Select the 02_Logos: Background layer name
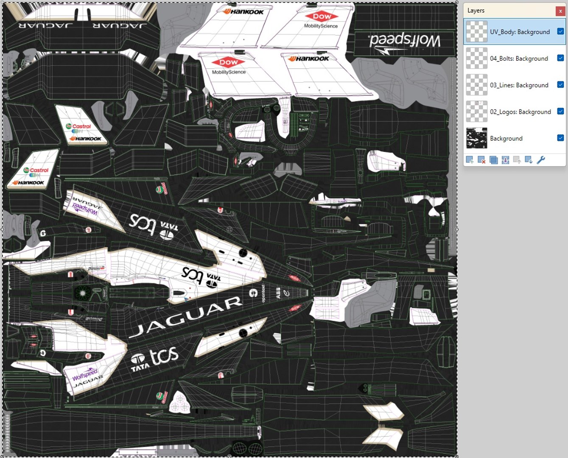This screenshot has height=458, width=568. (520, 112)
